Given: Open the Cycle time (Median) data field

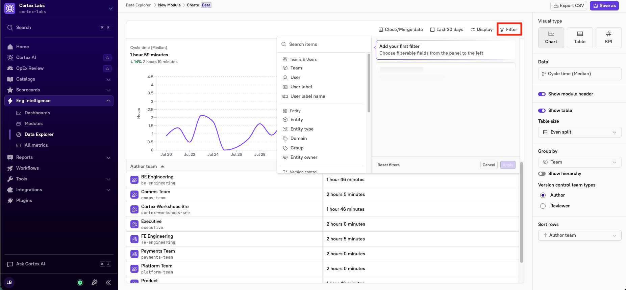Looking at the screenshot, I should click(x=580, y=74).
